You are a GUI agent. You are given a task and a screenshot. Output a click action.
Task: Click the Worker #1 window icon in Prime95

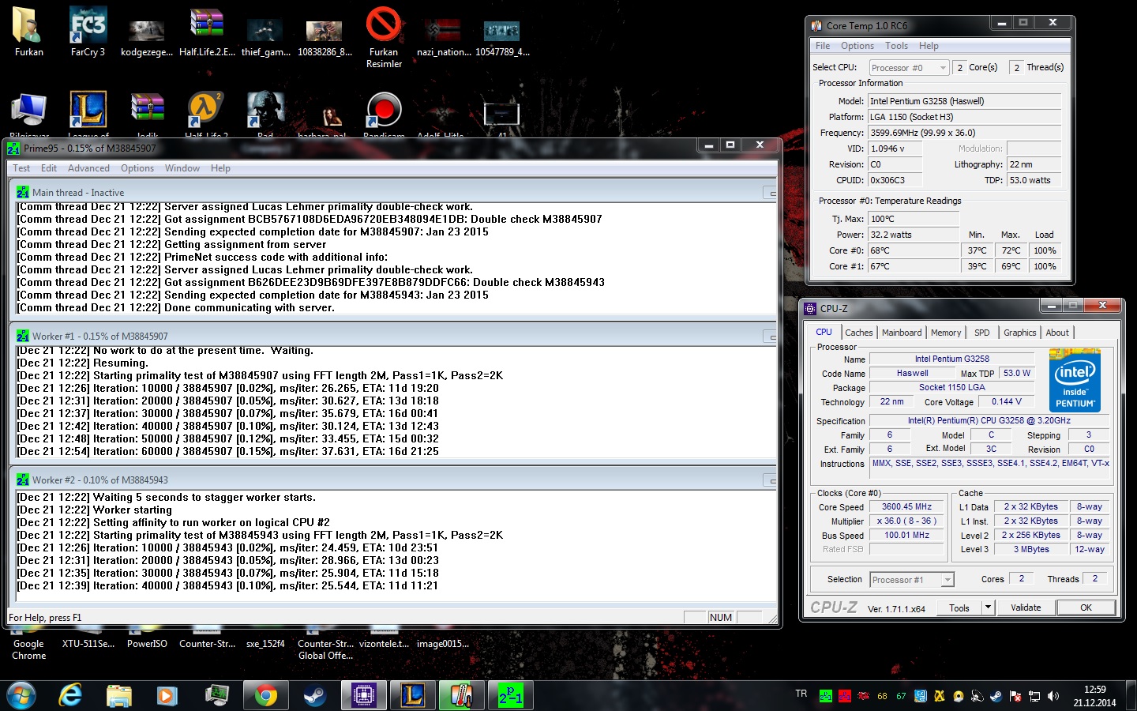pyautogui.click(x=23, y=336)
